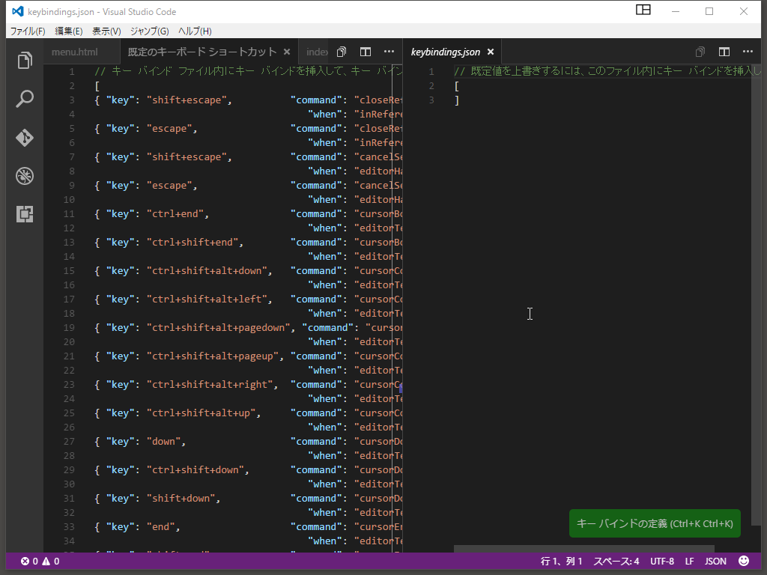The width and height of the screenshot is (767, 575).
Task: Click "ctrl+shift+alt+down" key string
Action: [207, 270]
